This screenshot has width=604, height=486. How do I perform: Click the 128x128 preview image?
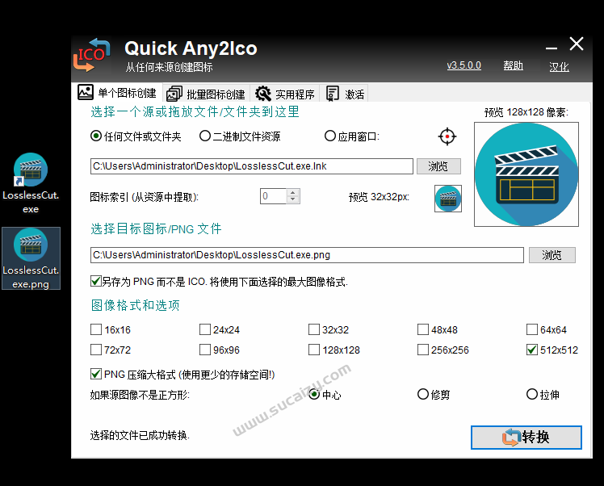click(x=526, y=174)
